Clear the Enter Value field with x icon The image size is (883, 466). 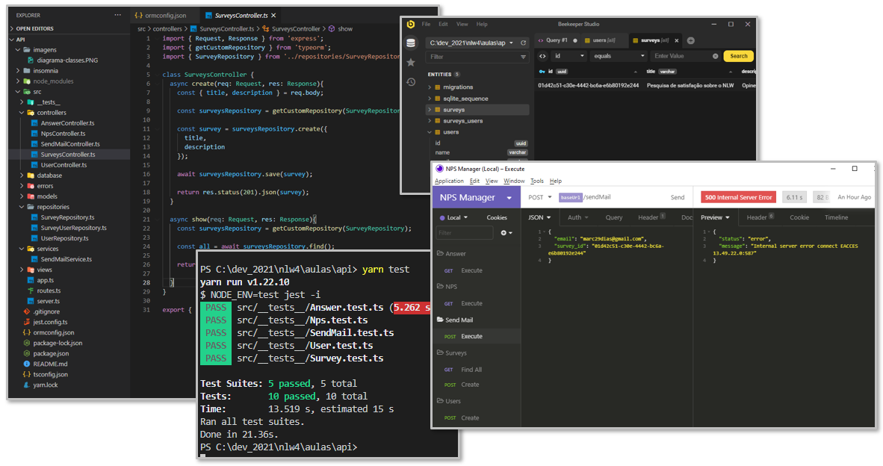point(715,56)
